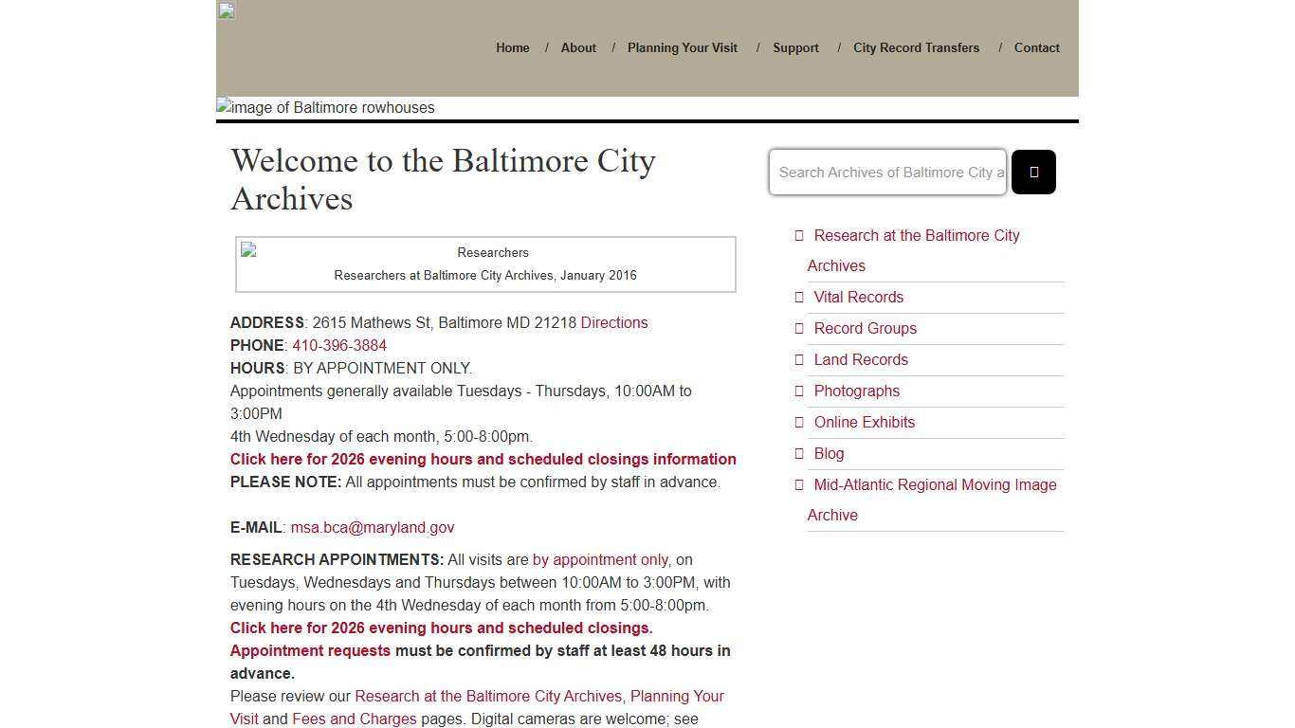Open the Fees and Charges page
Viewport: 1295px width, 728px height.
tap(354, 719)
